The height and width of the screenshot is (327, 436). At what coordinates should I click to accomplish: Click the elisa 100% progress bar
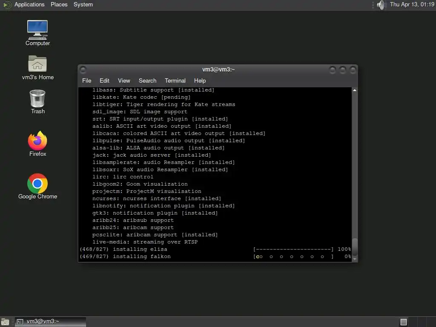[x=293, y=249]
